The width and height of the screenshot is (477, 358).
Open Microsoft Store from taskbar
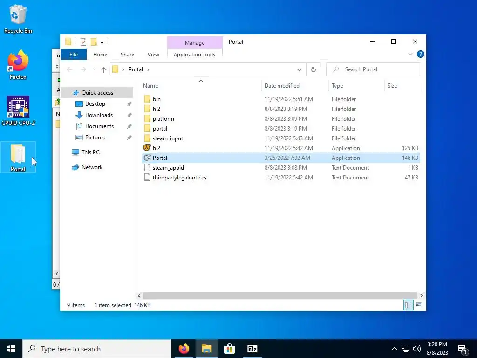coord(229,349)
